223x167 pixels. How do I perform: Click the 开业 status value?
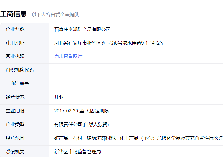[x=59, y=97]
